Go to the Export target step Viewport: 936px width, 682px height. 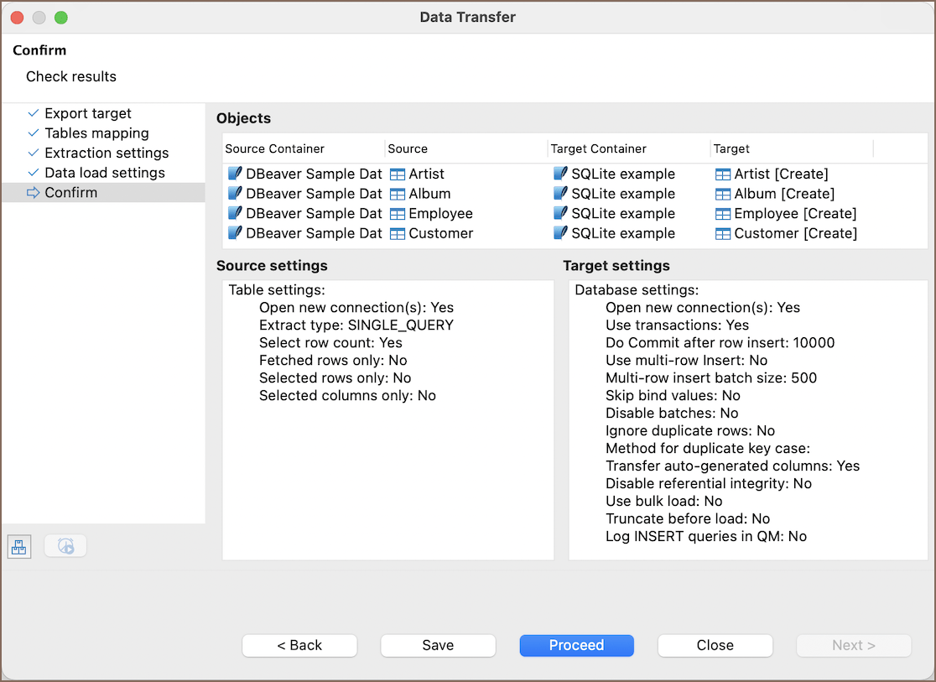(x=87, y=113)
